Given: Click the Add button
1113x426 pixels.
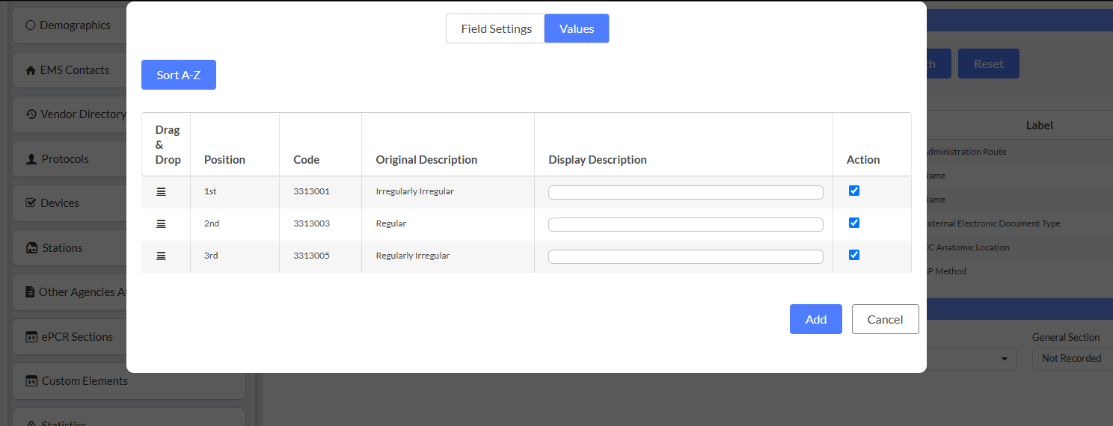Looking at the screenshot, I should tap(816, 319).
